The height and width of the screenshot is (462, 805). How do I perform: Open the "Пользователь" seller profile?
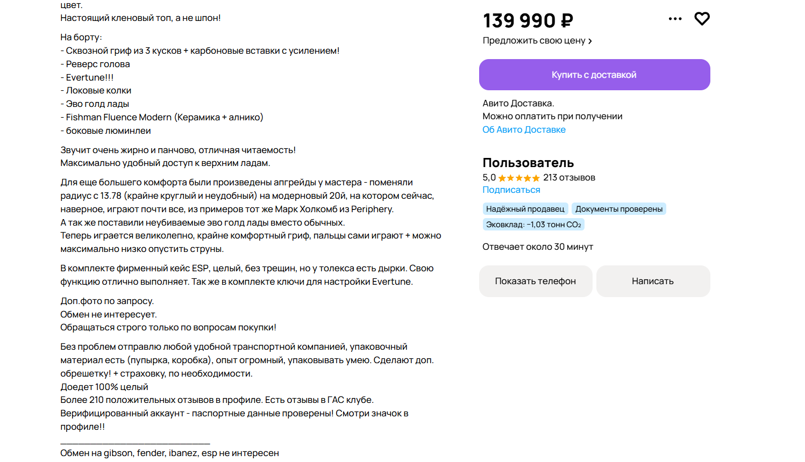click(x=528, y=163)
